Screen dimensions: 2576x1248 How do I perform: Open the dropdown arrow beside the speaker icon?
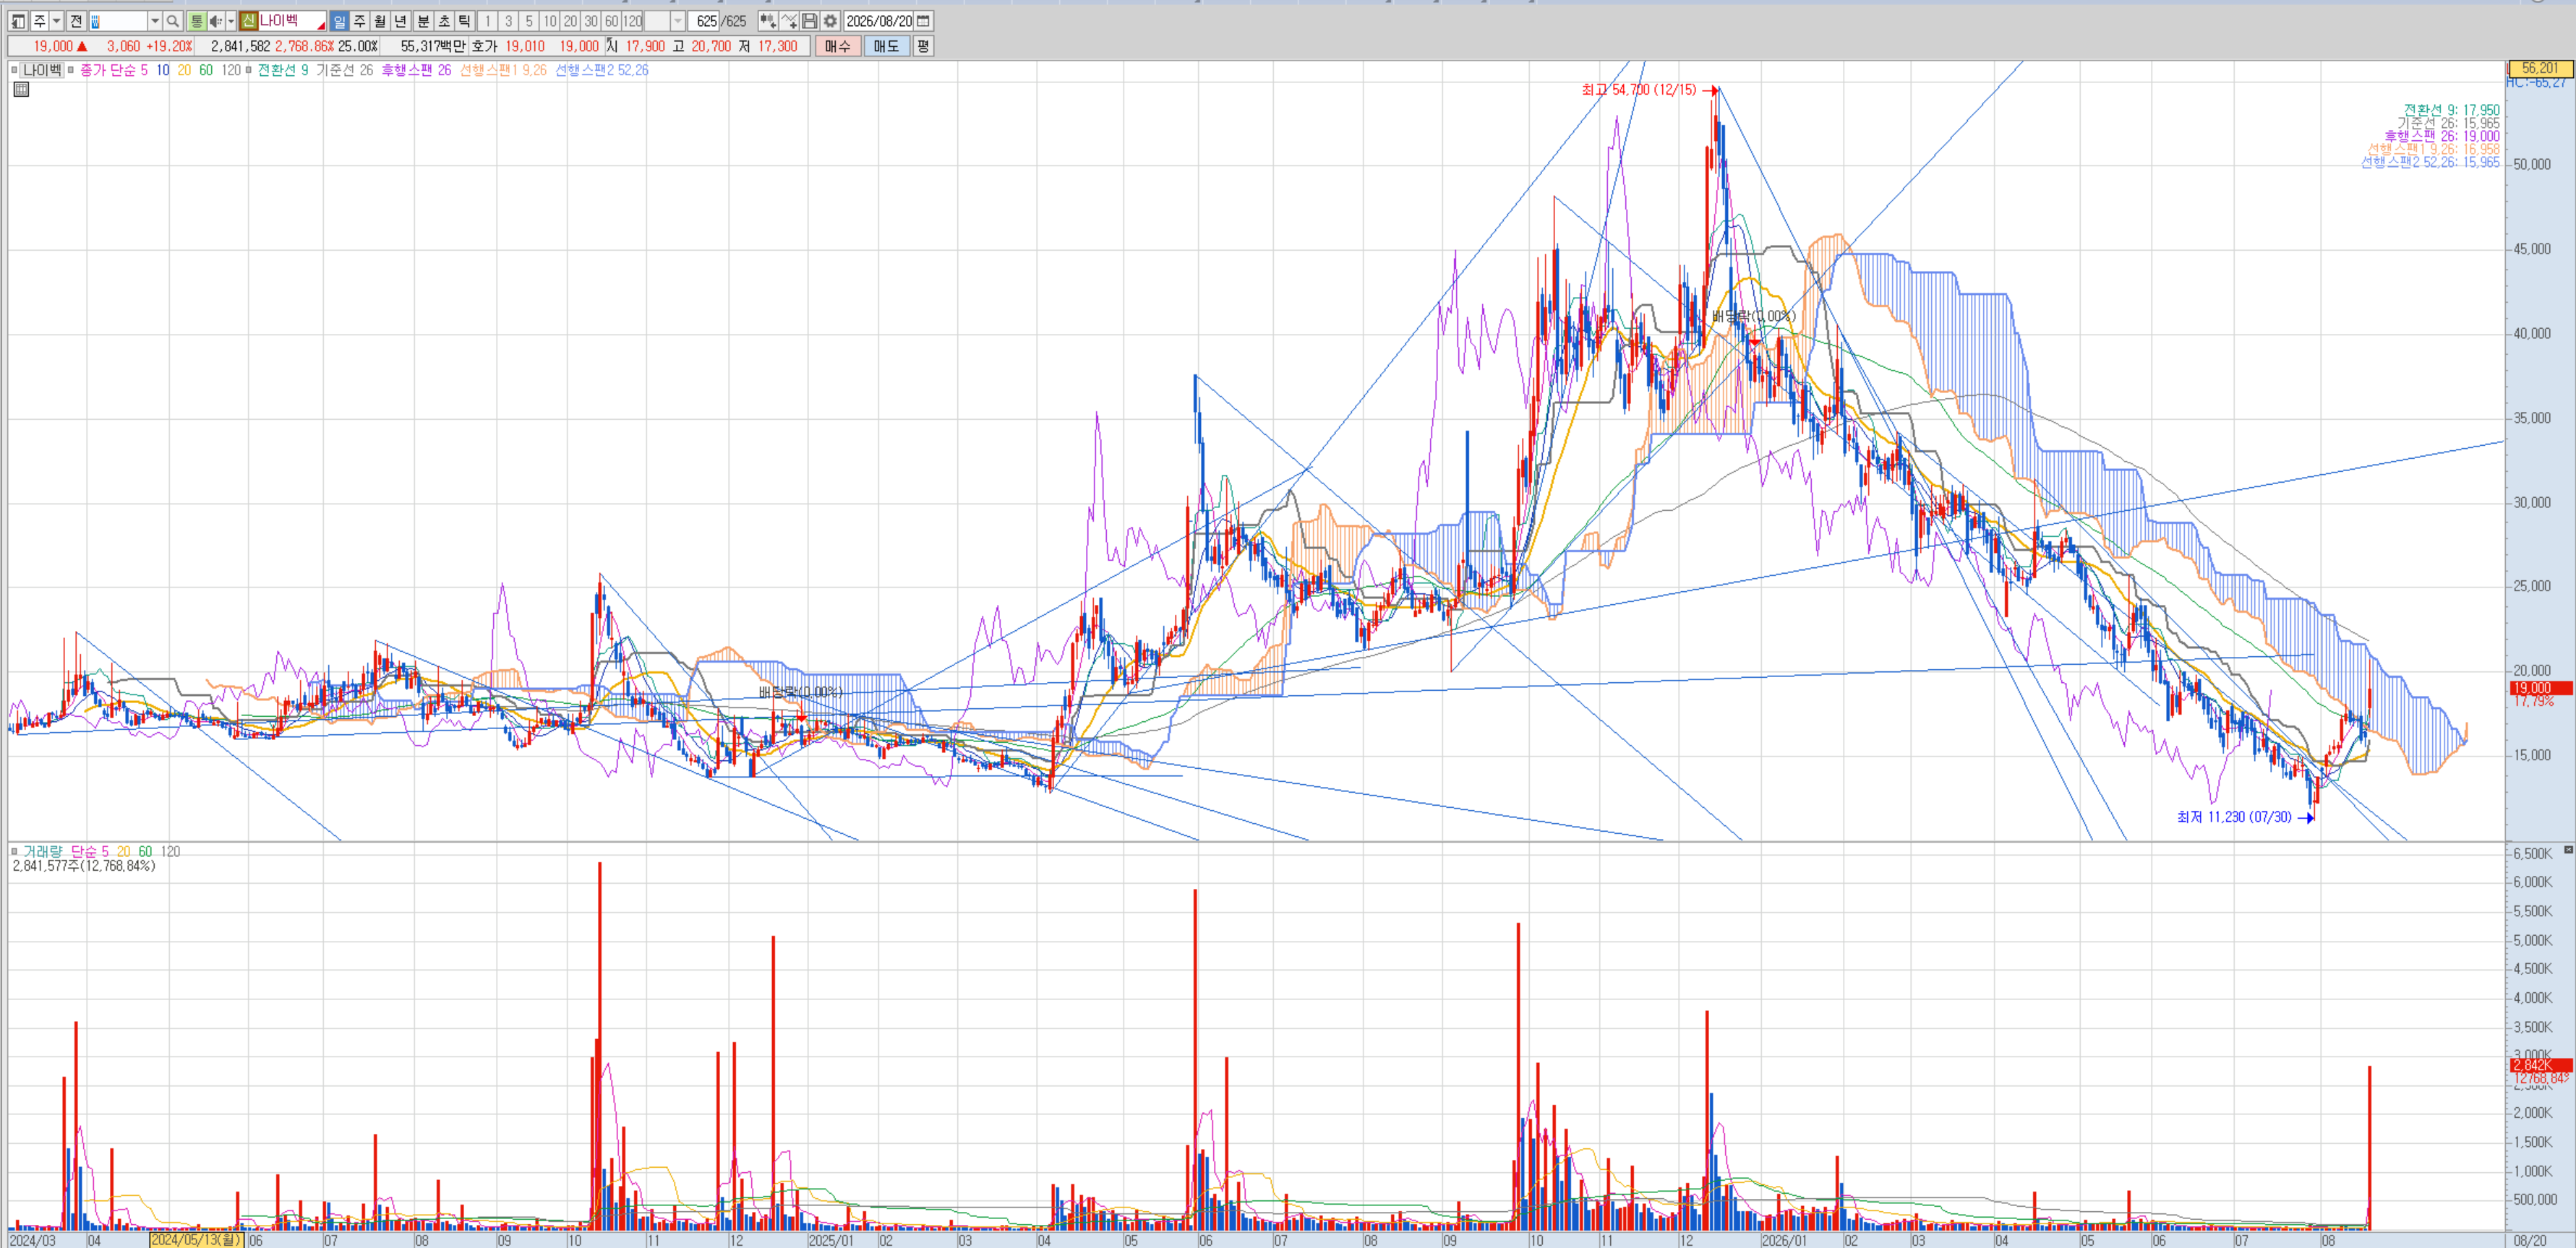pyautogui.click(x=231, y=21)
